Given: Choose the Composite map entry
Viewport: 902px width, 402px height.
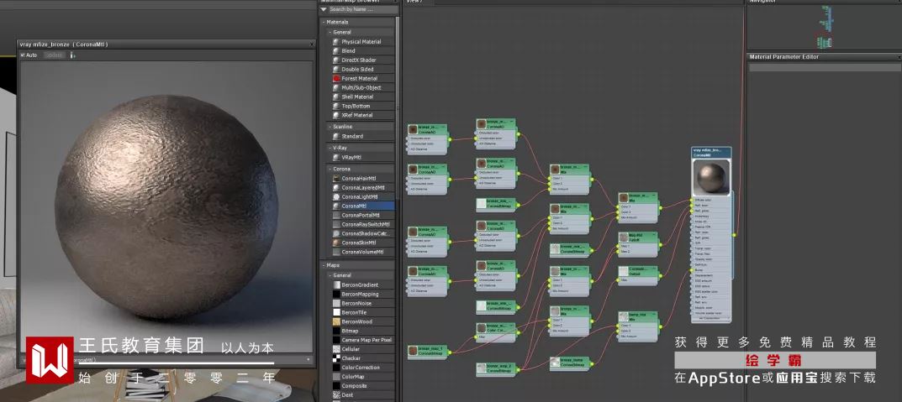Looking at the screenshot, I should (362, 386).
